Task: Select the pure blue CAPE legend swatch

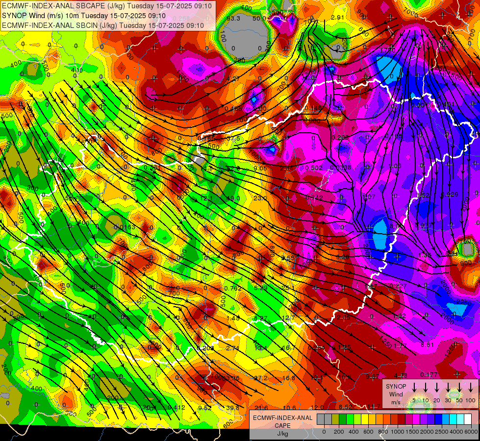Action: point(438,419)
